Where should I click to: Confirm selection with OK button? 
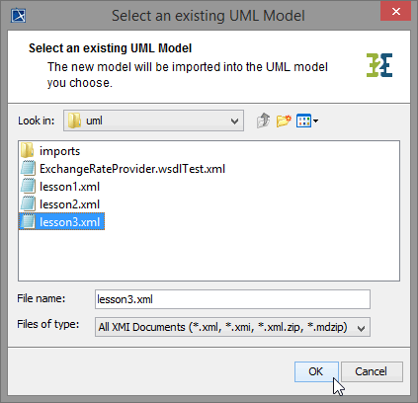click(x=316, y=371)
